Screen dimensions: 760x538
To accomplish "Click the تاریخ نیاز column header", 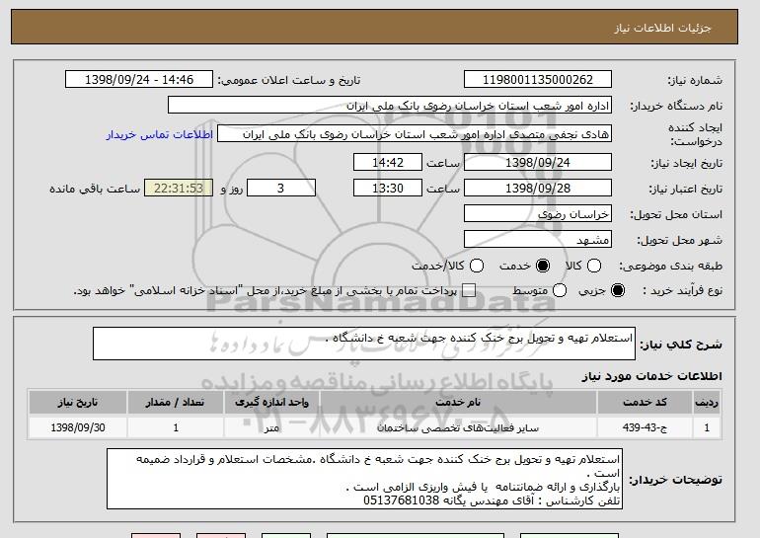I will [x=78, y=403].
